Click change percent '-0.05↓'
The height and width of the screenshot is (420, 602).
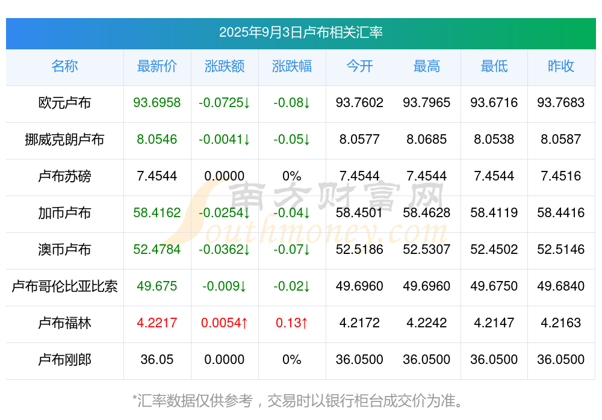point(292,140)
